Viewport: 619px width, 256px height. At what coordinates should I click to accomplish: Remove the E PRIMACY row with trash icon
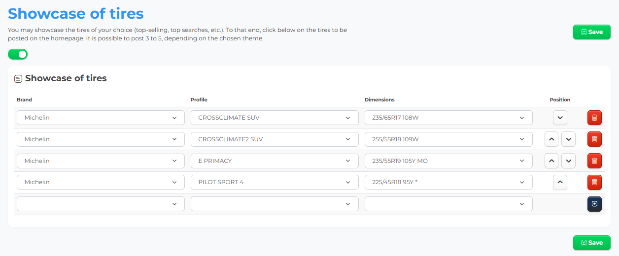click(x=594, y=161)
